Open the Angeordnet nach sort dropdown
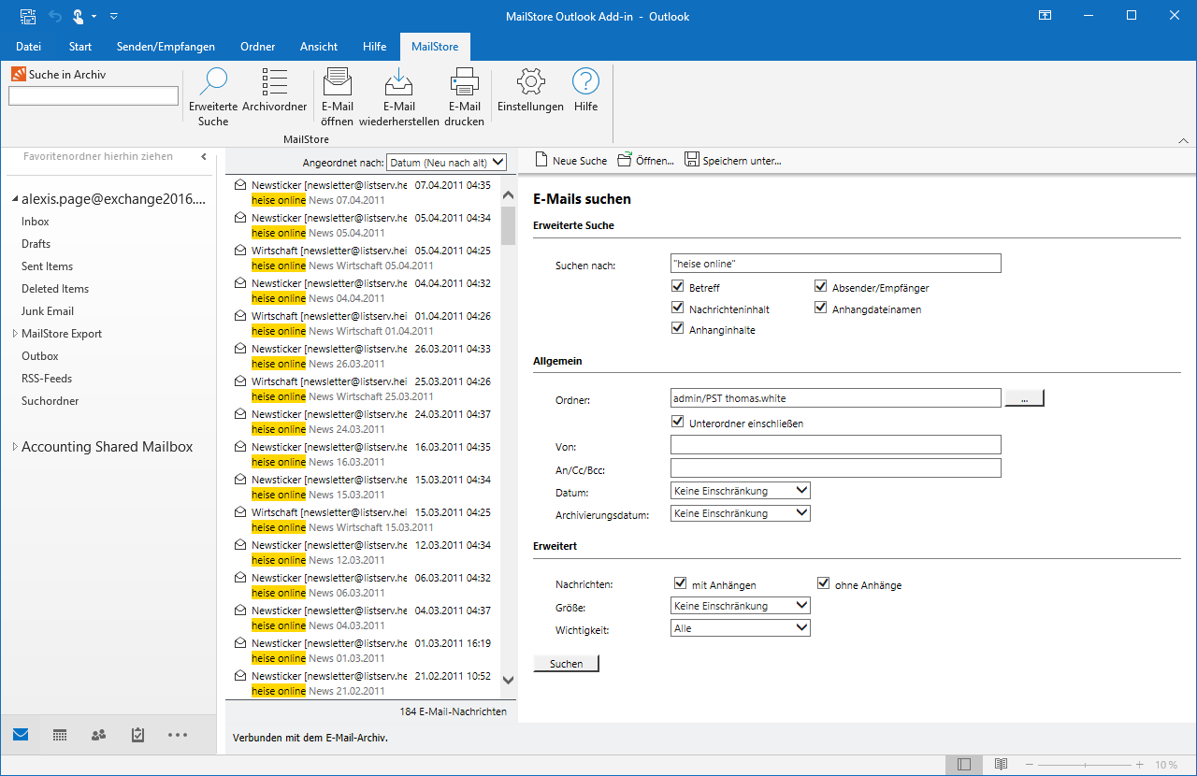The width and height of the screenshot is (1197, 776). click(x=446, y=163)
